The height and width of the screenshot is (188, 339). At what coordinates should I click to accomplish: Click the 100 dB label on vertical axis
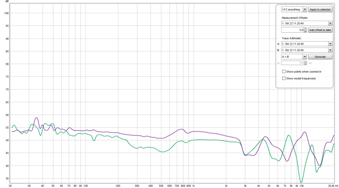[x=6, y=13]
